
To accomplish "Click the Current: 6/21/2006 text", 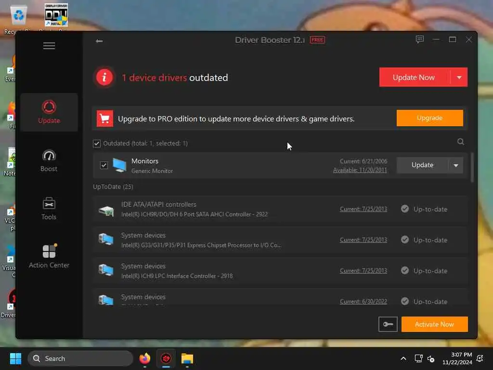I will (x=363, y=161).
